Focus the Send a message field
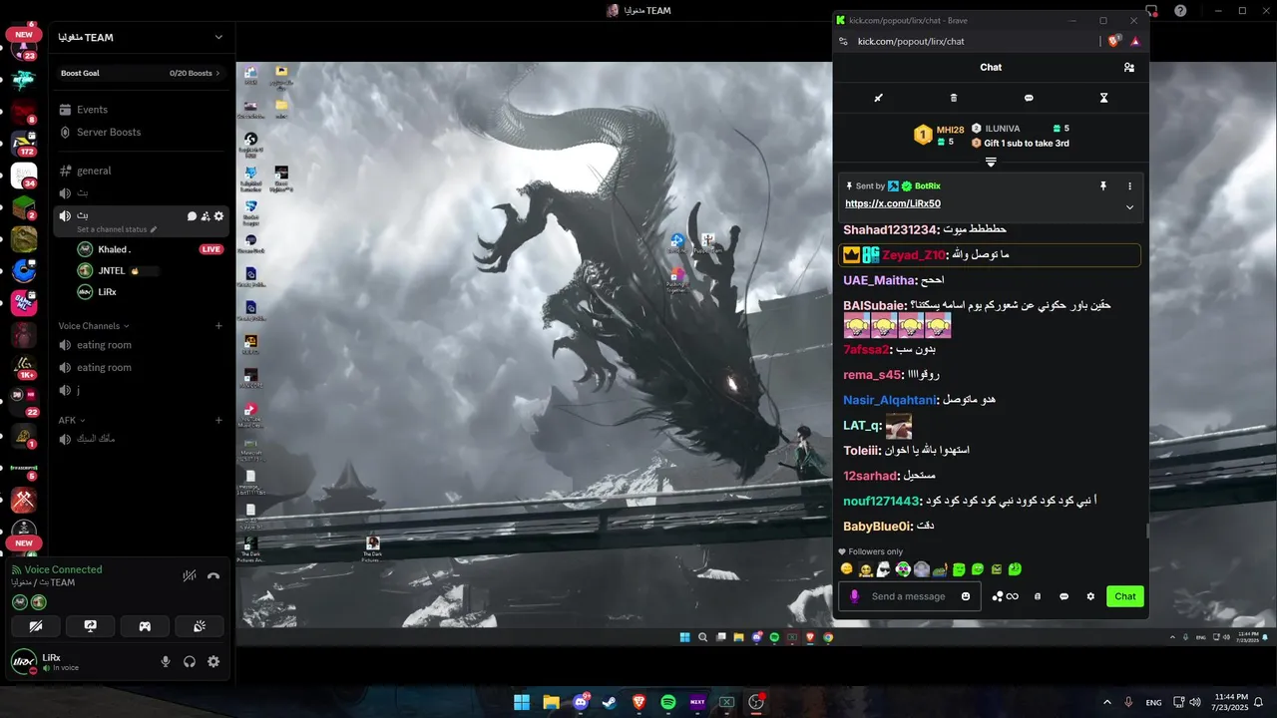 point(908,596)
